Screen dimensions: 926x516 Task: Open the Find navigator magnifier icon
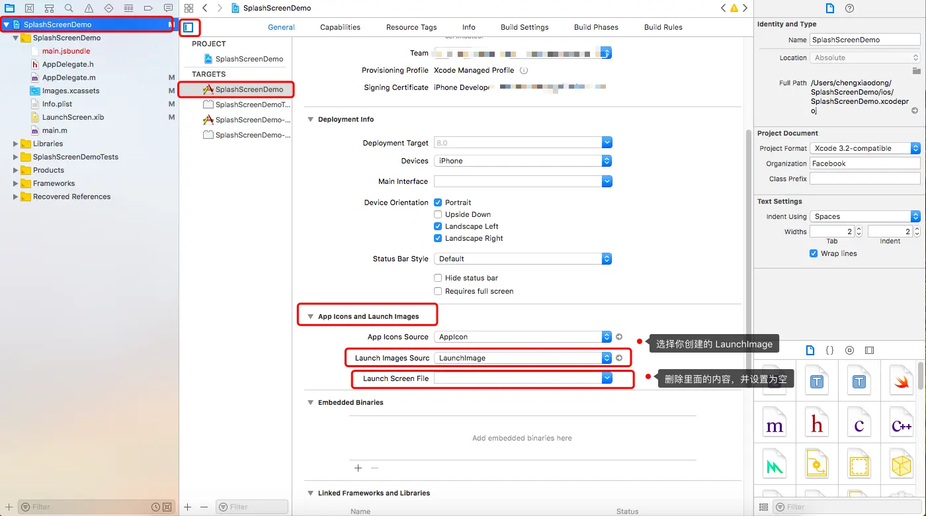69,8
